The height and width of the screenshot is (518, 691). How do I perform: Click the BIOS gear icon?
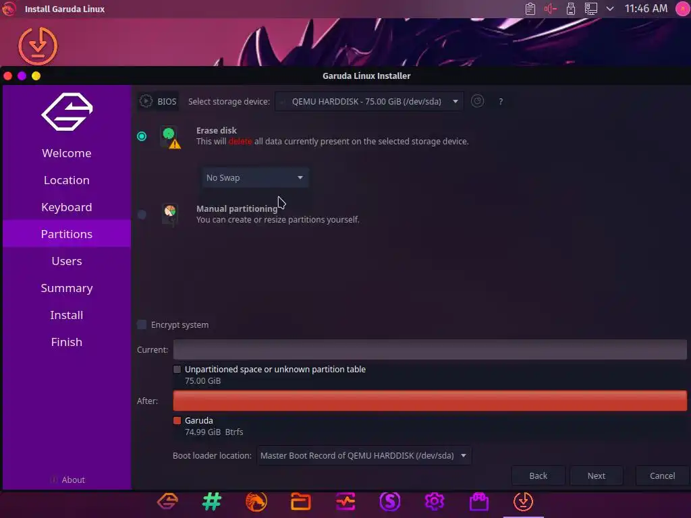click(146, 101)
